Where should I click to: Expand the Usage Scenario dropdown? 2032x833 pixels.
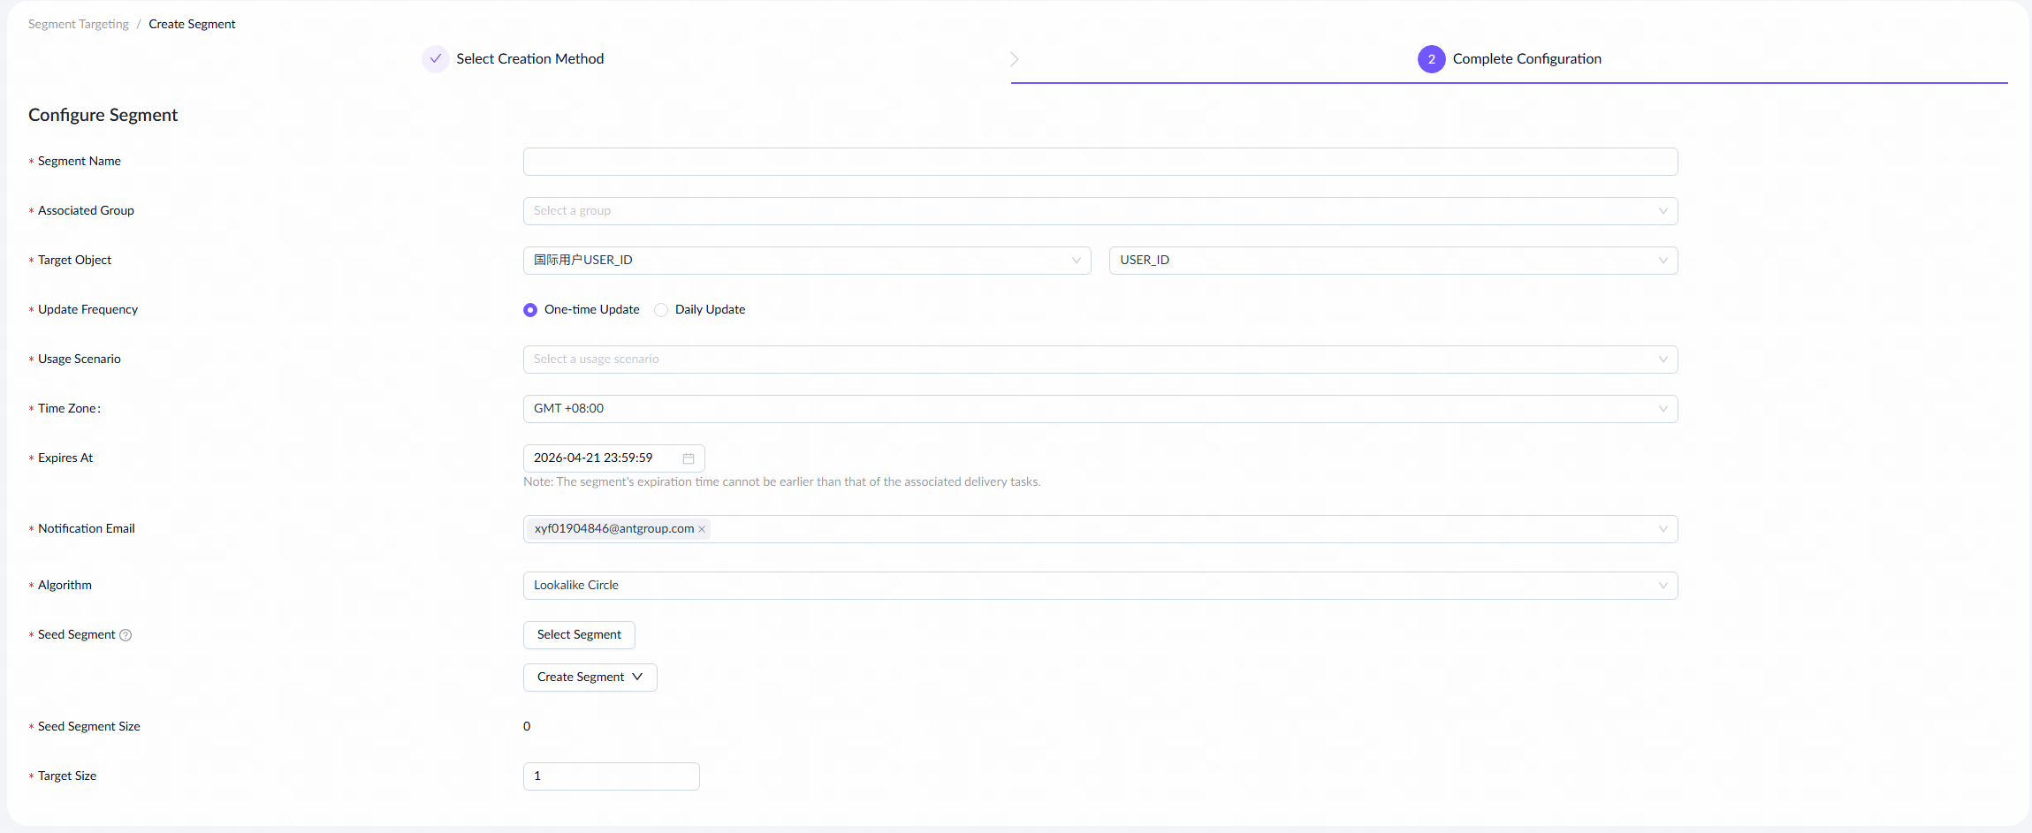coord(1100,360)
